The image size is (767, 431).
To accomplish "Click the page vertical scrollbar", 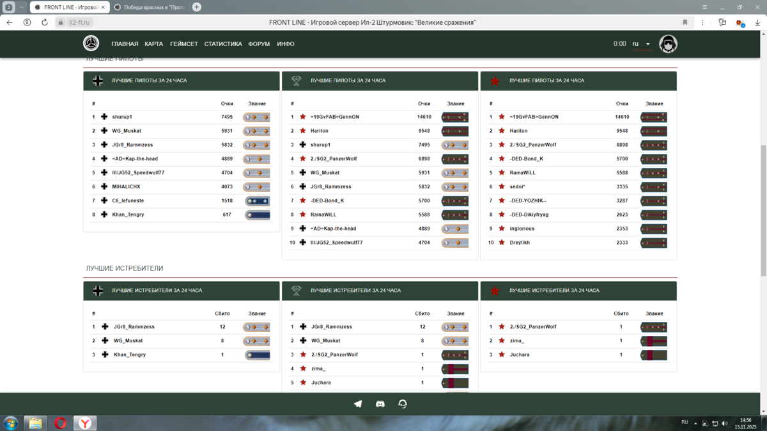I will [763, 211].
